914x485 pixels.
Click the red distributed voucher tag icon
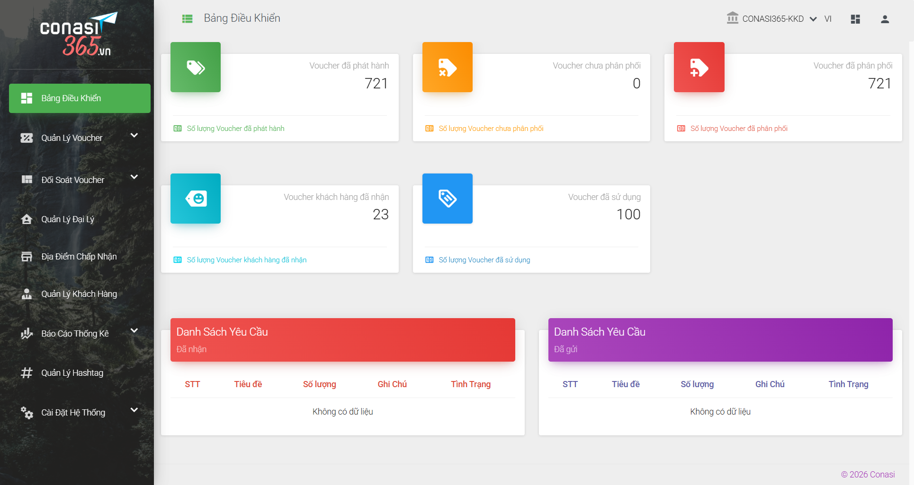(x=699, y=67)
